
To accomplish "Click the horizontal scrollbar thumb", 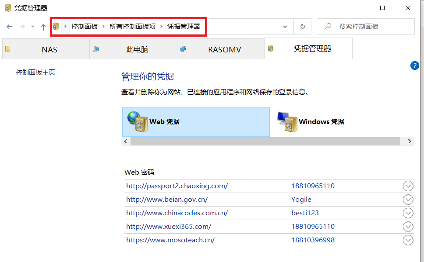I will [265, 141].
